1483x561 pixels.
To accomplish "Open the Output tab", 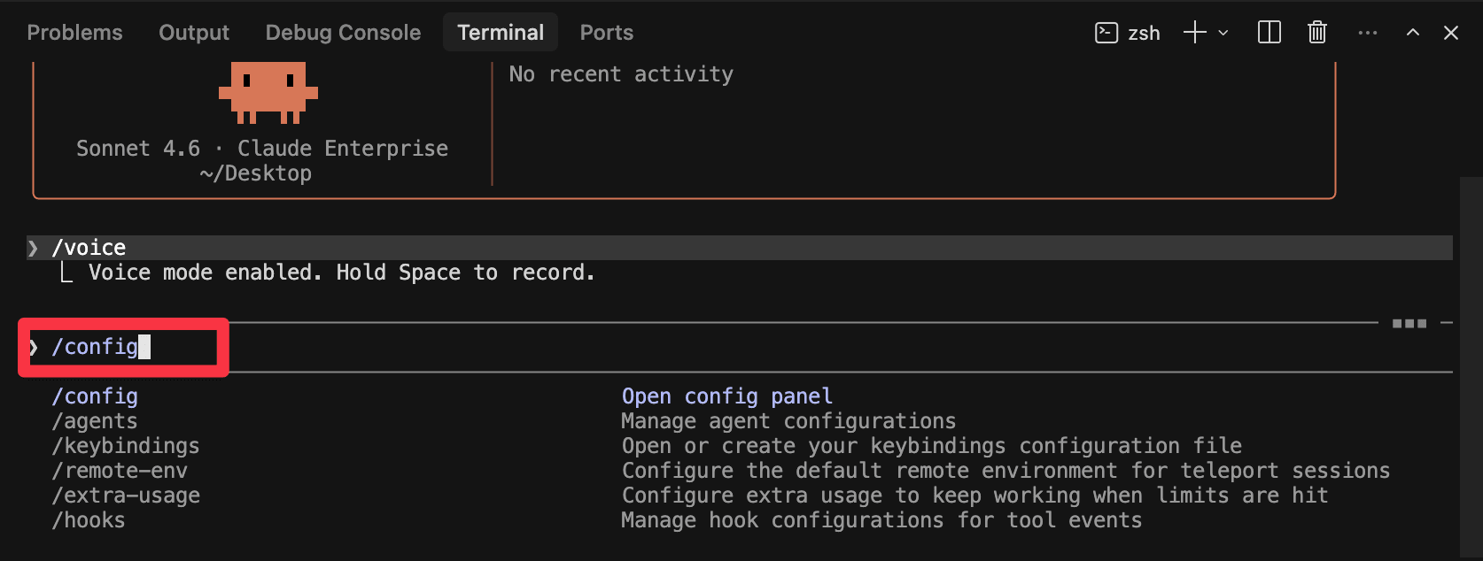I will point(193,33).
